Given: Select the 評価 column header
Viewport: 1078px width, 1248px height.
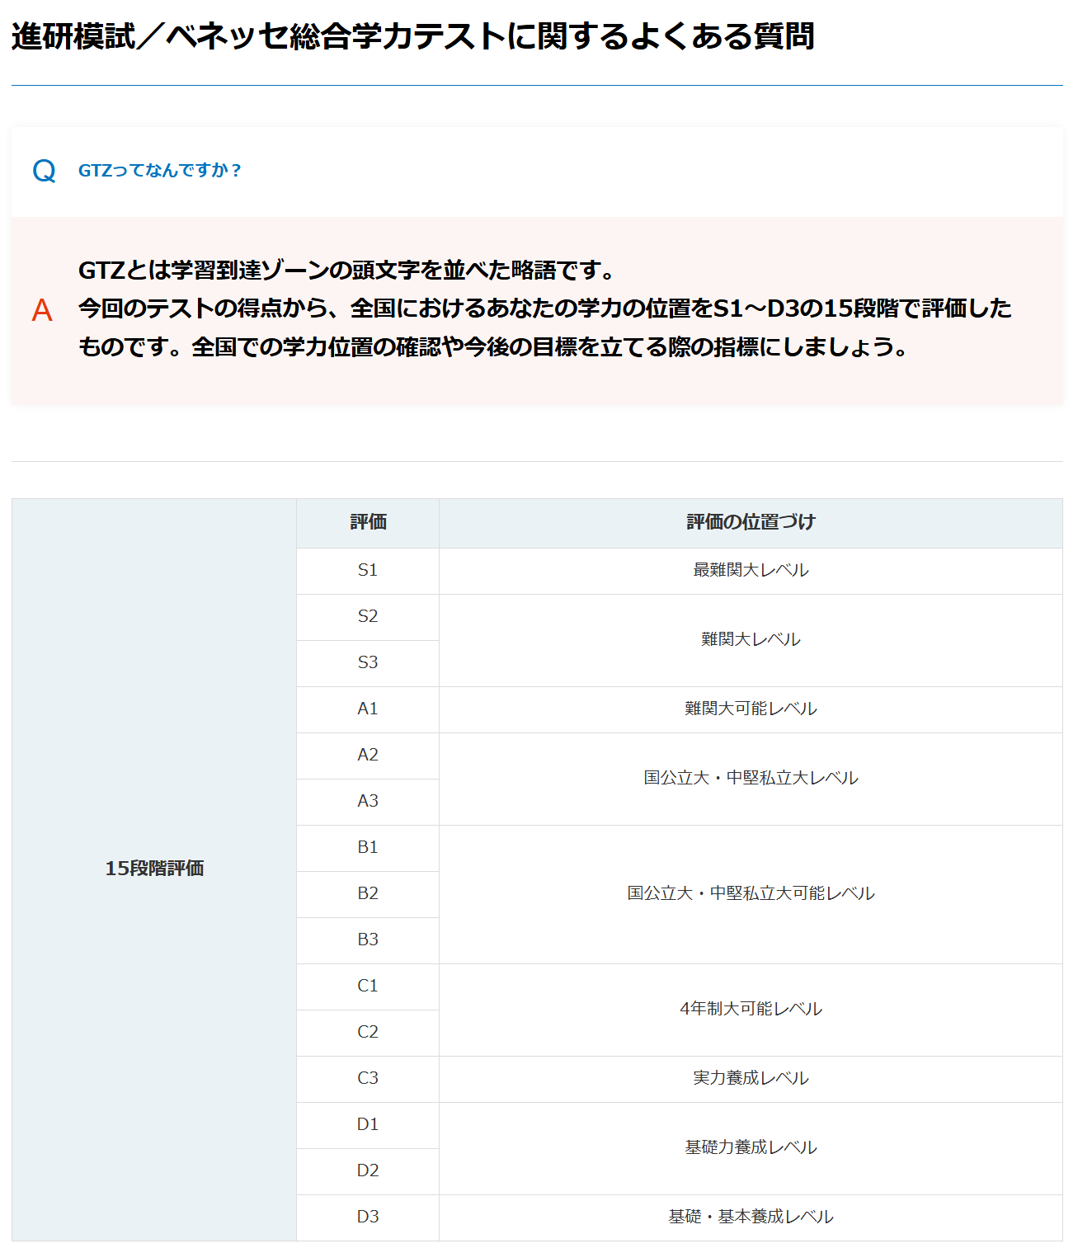Looking at the screenshot, I should coord(368,522).
